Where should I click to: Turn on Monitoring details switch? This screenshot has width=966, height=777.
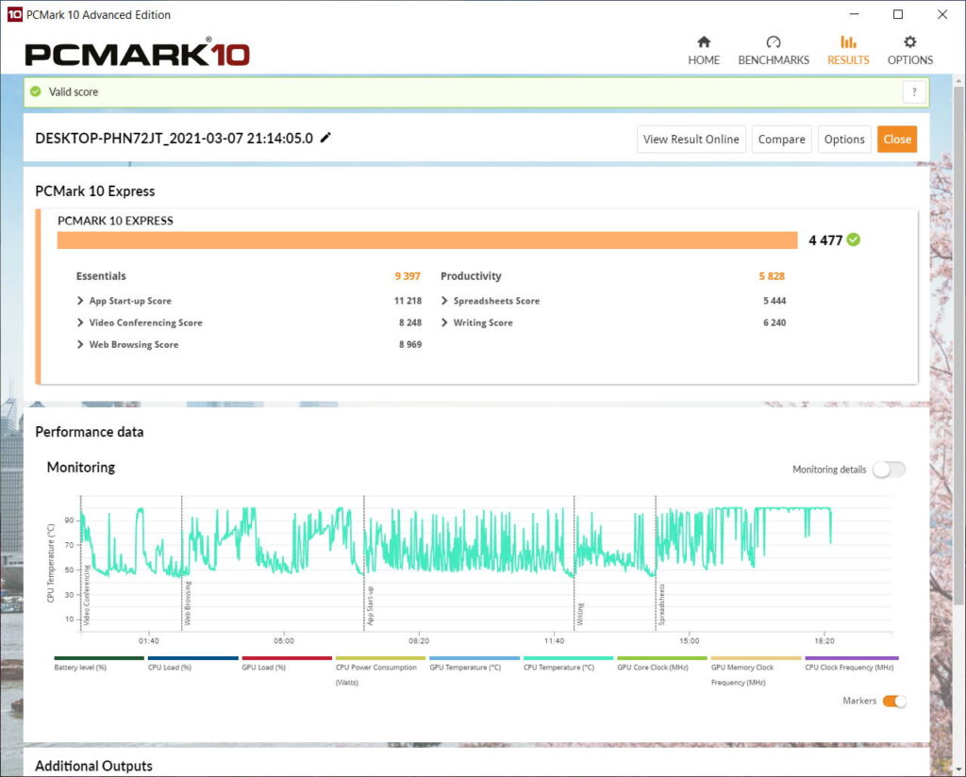pos(889,470)
